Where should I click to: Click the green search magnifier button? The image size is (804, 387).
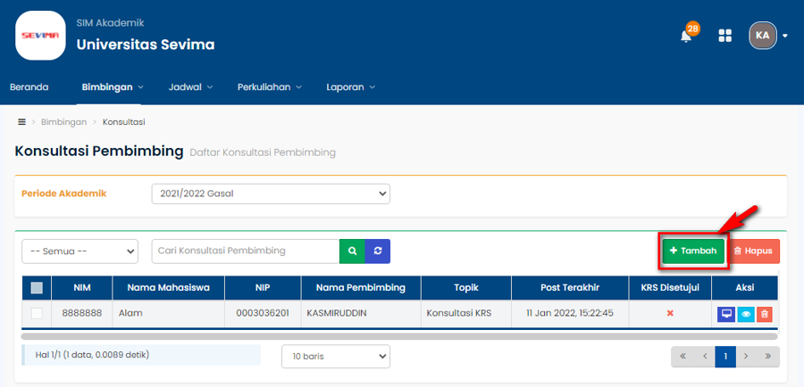(352, 251)
